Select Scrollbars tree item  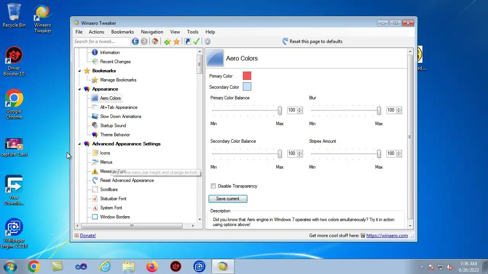pos(109,190)
